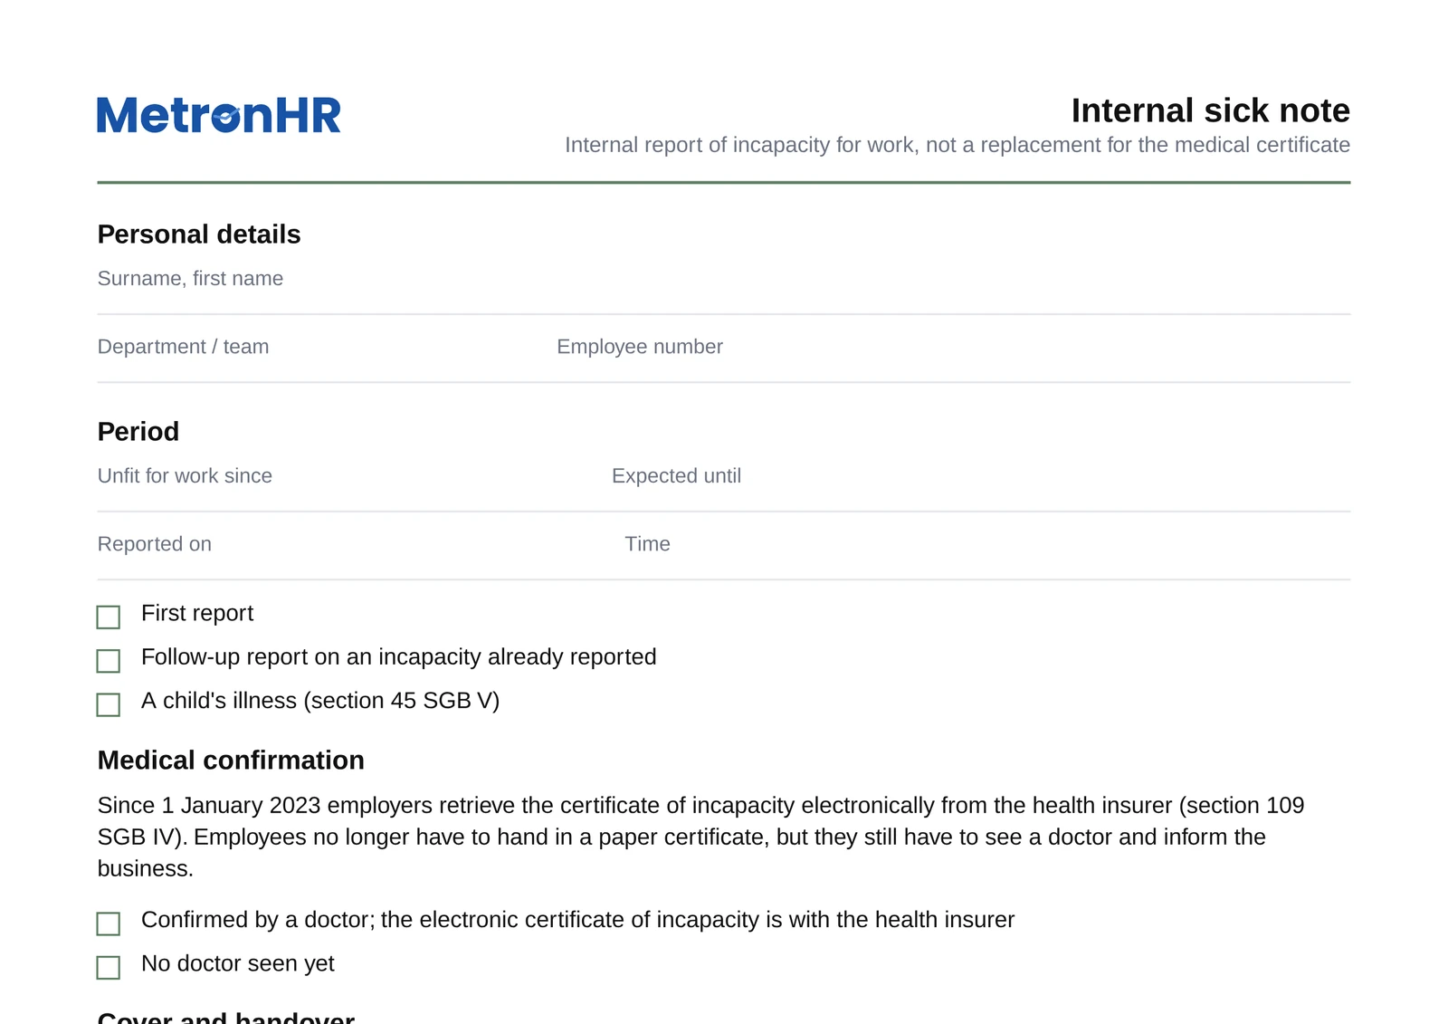Check the Follow-up report box

[109, 661]
